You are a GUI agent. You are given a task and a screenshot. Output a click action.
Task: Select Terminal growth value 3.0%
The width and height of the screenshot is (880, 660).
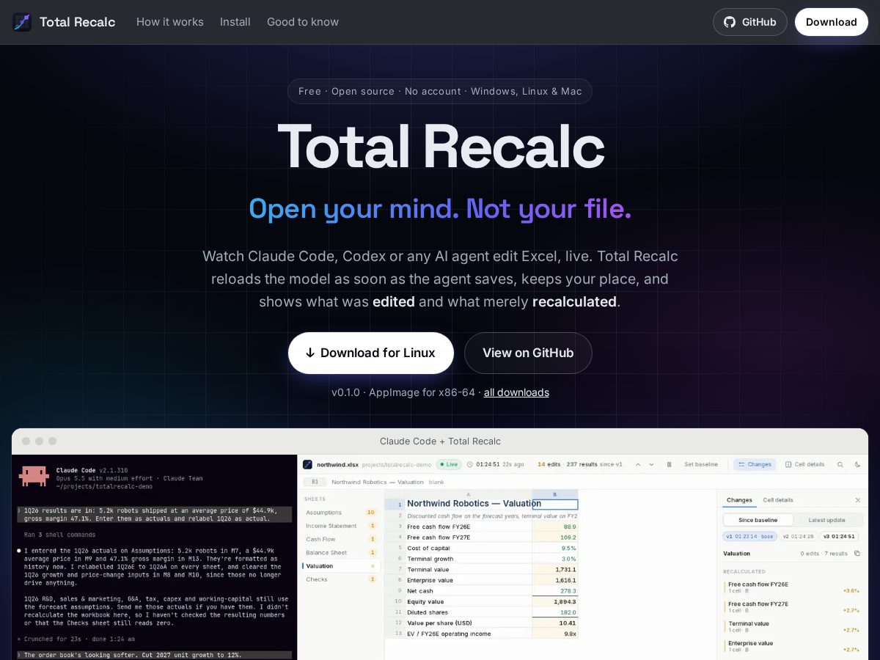555,559
